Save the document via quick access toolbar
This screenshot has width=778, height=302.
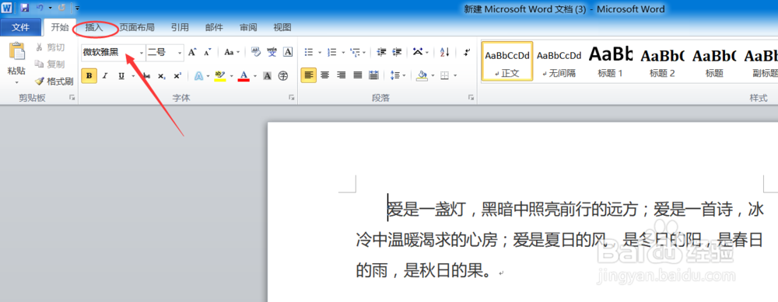tap(25, 8)
